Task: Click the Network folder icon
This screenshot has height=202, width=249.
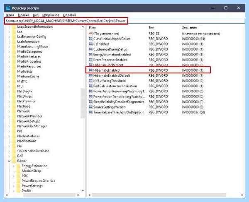Action: 14,111
